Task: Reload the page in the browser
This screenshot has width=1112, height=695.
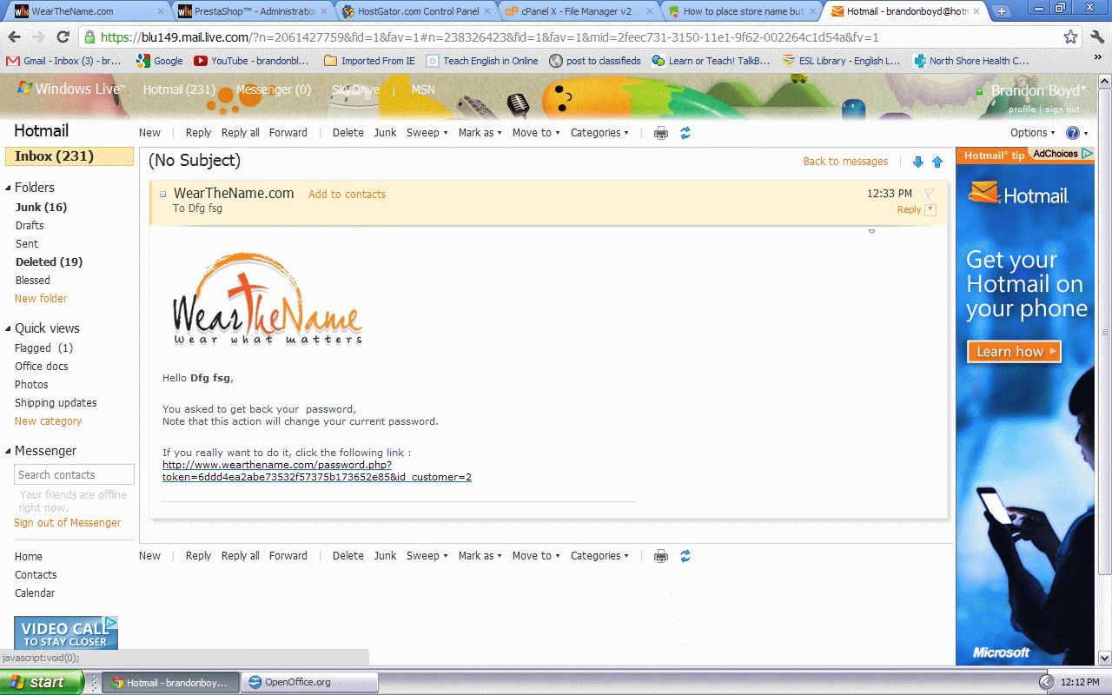Action: pos(63,37)
